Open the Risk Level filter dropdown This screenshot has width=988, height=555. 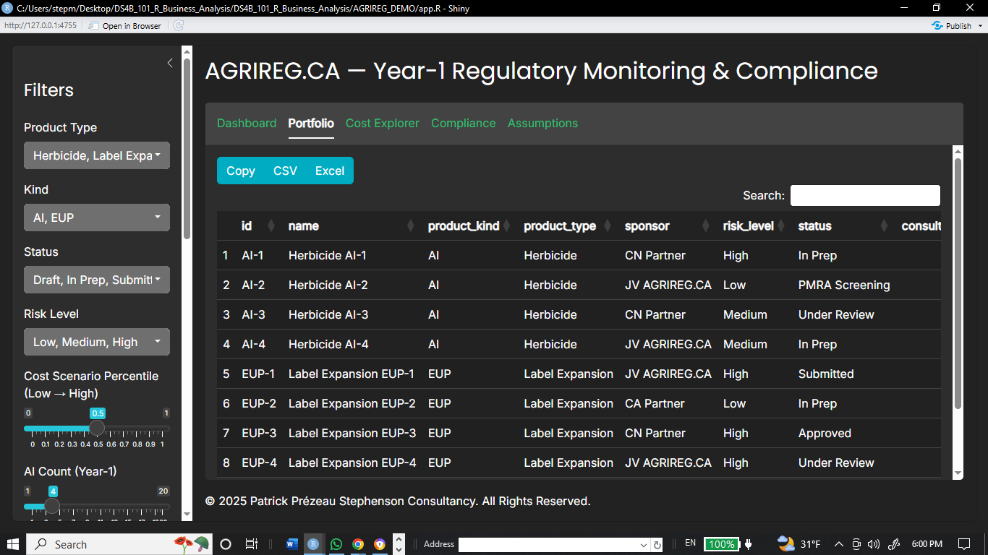(x=96, y=341)
